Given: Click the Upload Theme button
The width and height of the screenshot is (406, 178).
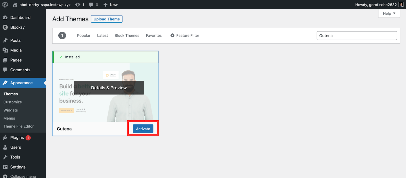Looking at the screenshot, I should click(x=107, y=19).
